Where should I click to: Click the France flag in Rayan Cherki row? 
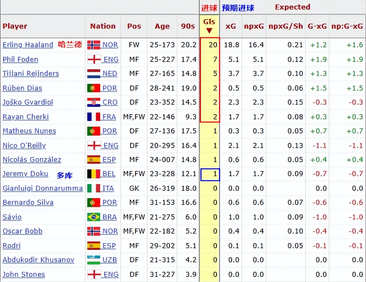[93, 117]
